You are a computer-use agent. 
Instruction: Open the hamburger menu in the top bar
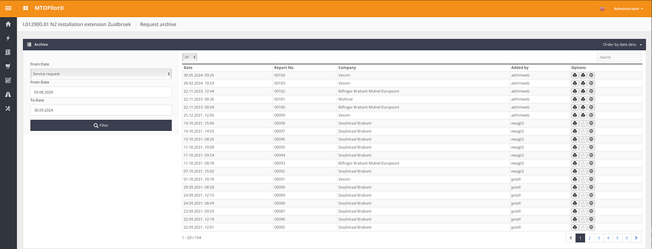[8, 8]
